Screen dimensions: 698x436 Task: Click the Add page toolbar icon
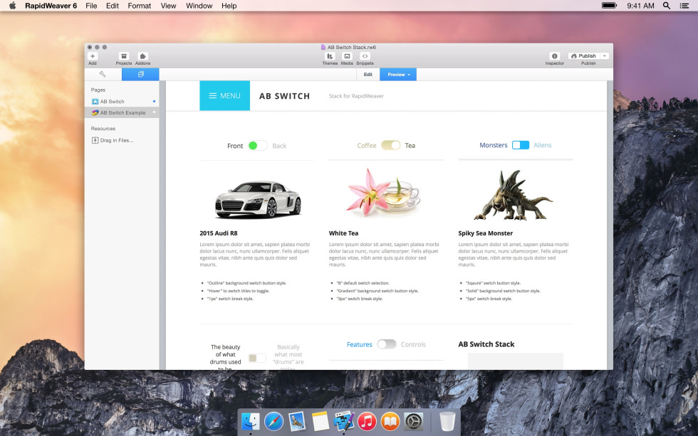(x=93, y=56)
